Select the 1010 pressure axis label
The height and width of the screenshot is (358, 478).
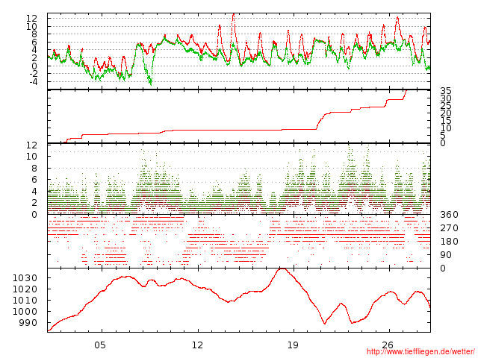point(25,300)
